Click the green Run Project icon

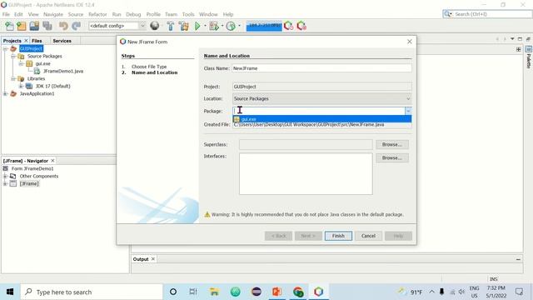click(x=197, y=26)
